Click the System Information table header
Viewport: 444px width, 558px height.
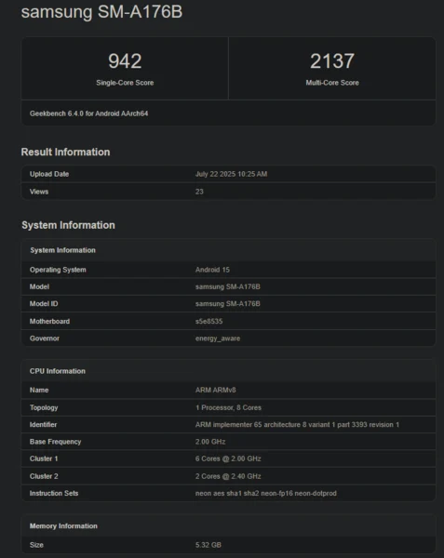[62, 250]
